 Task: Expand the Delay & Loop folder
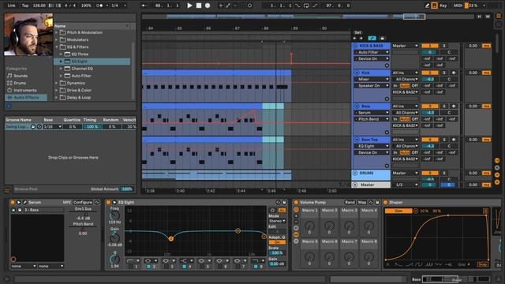57,97
